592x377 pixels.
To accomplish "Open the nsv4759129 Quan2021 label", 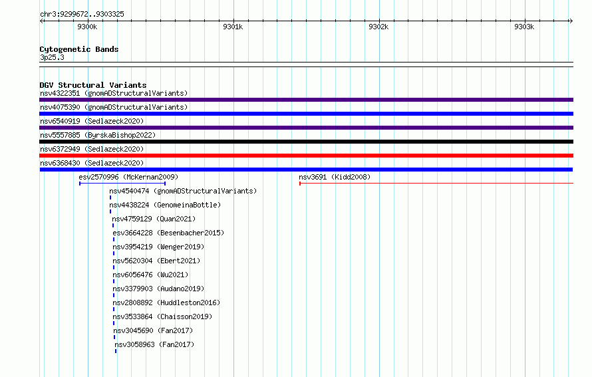I will coord(154,219).
